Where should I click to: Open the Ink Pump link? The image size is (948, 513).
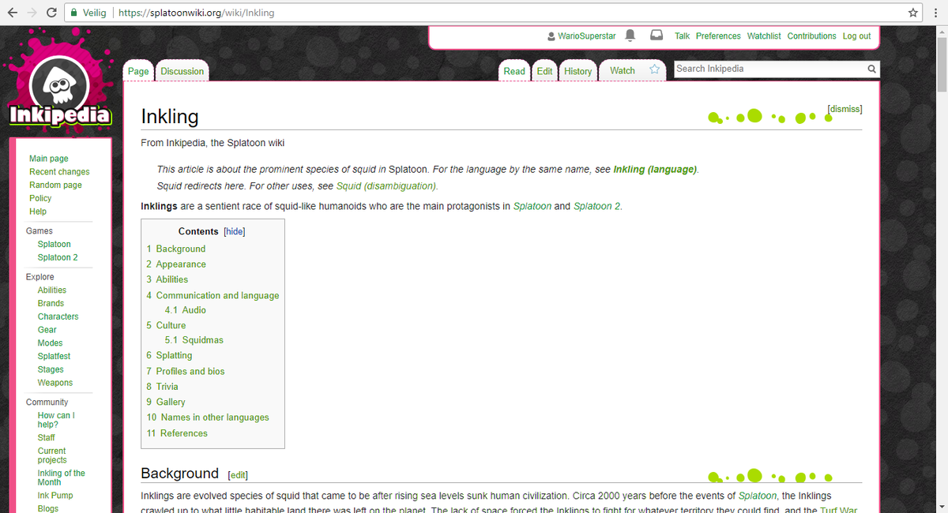[55, 496]
